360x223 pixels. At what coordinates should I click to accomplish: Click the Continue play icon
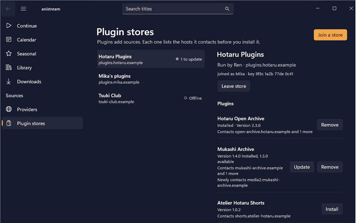[9, 26]
